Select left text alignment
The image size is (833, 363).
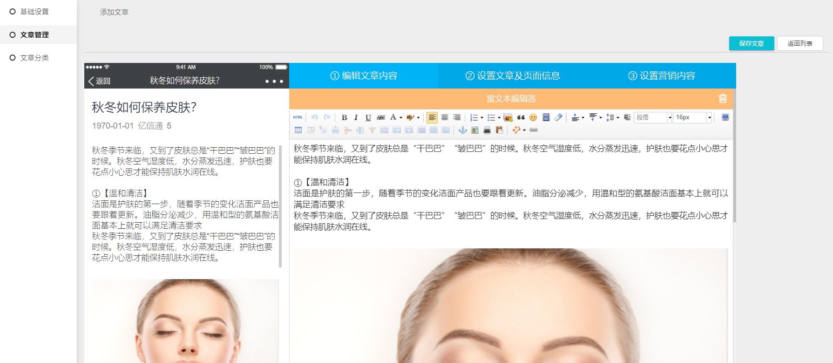(432, 117)
